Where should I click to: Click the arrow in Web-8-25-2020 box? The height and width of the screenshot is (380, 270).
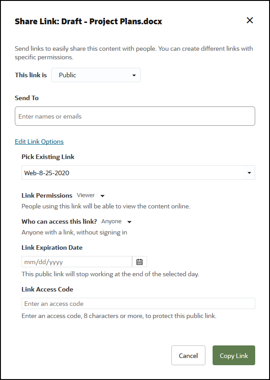249,173
